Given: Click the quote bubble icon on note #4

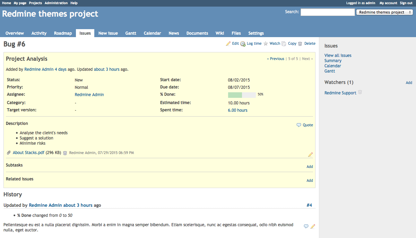Looking at the screenshot, I should click(306, 226).
